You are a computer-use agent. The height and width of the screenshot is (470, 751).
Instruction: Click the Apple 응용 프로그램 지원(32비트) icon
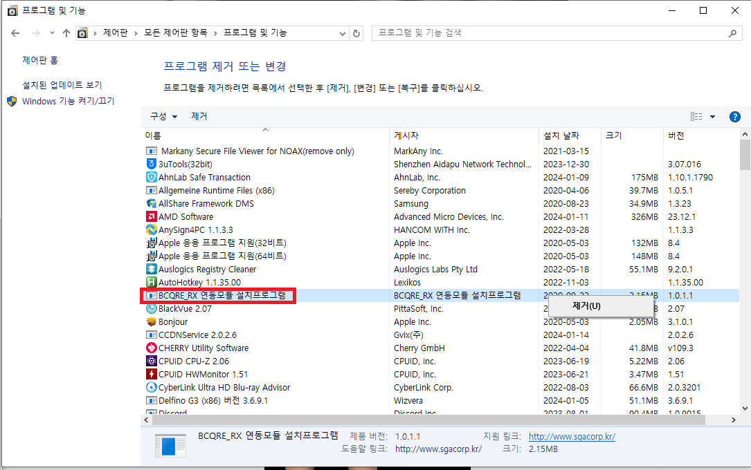(152, 243)
